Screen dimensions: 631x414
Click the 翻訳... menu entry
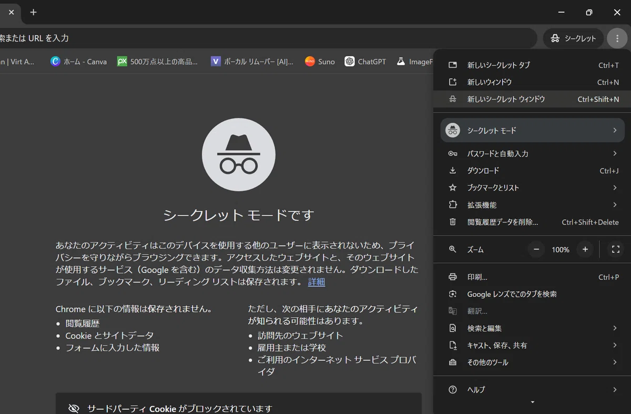click(532, 311)
